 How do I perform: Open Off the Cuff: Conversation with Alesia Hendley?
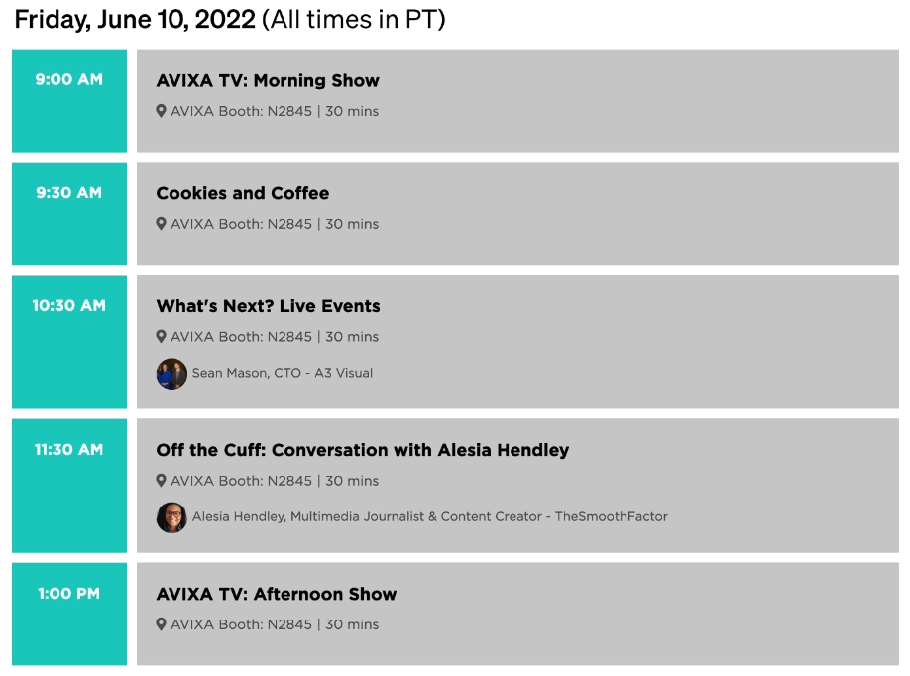[363, 450]
